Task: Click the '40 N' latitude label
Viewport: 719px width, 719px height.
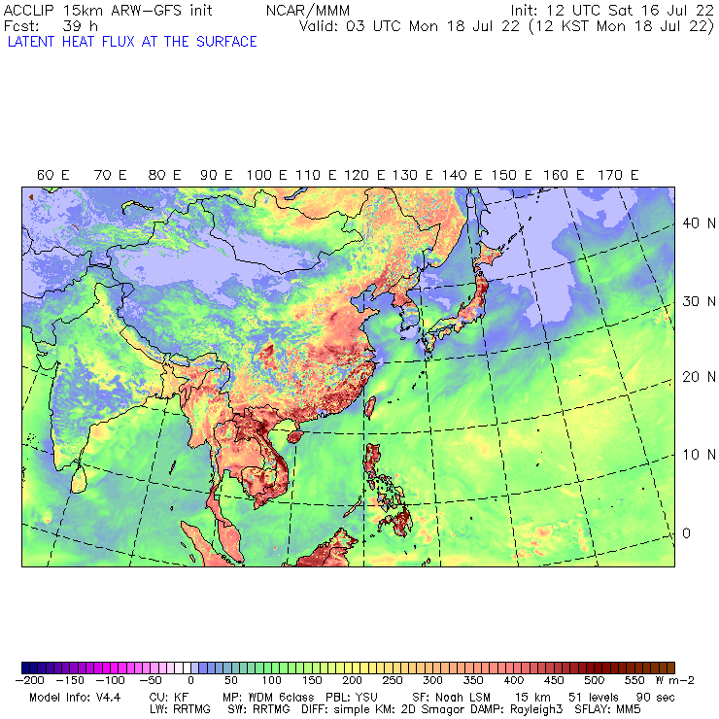Action: click(x=699, y=223)
